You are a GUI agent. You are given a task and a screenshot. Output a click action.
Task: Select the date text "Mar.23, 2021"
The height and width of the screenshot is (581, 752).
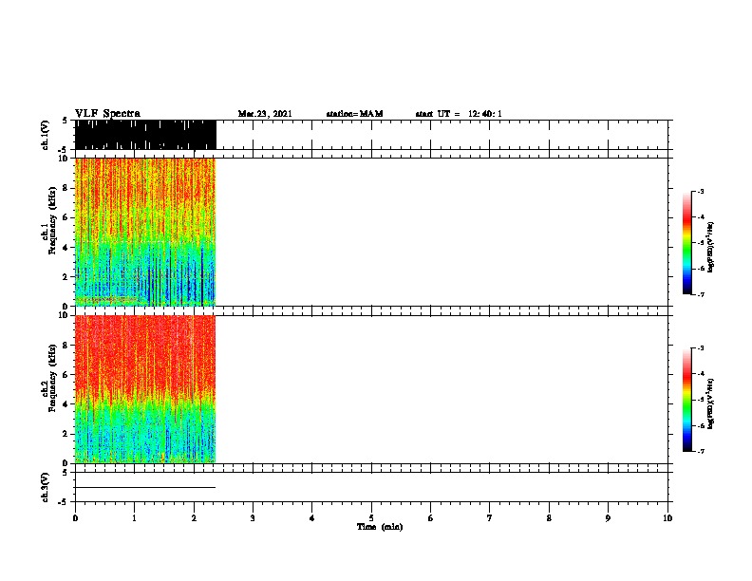pyautogui.click(x=265, y=114)
